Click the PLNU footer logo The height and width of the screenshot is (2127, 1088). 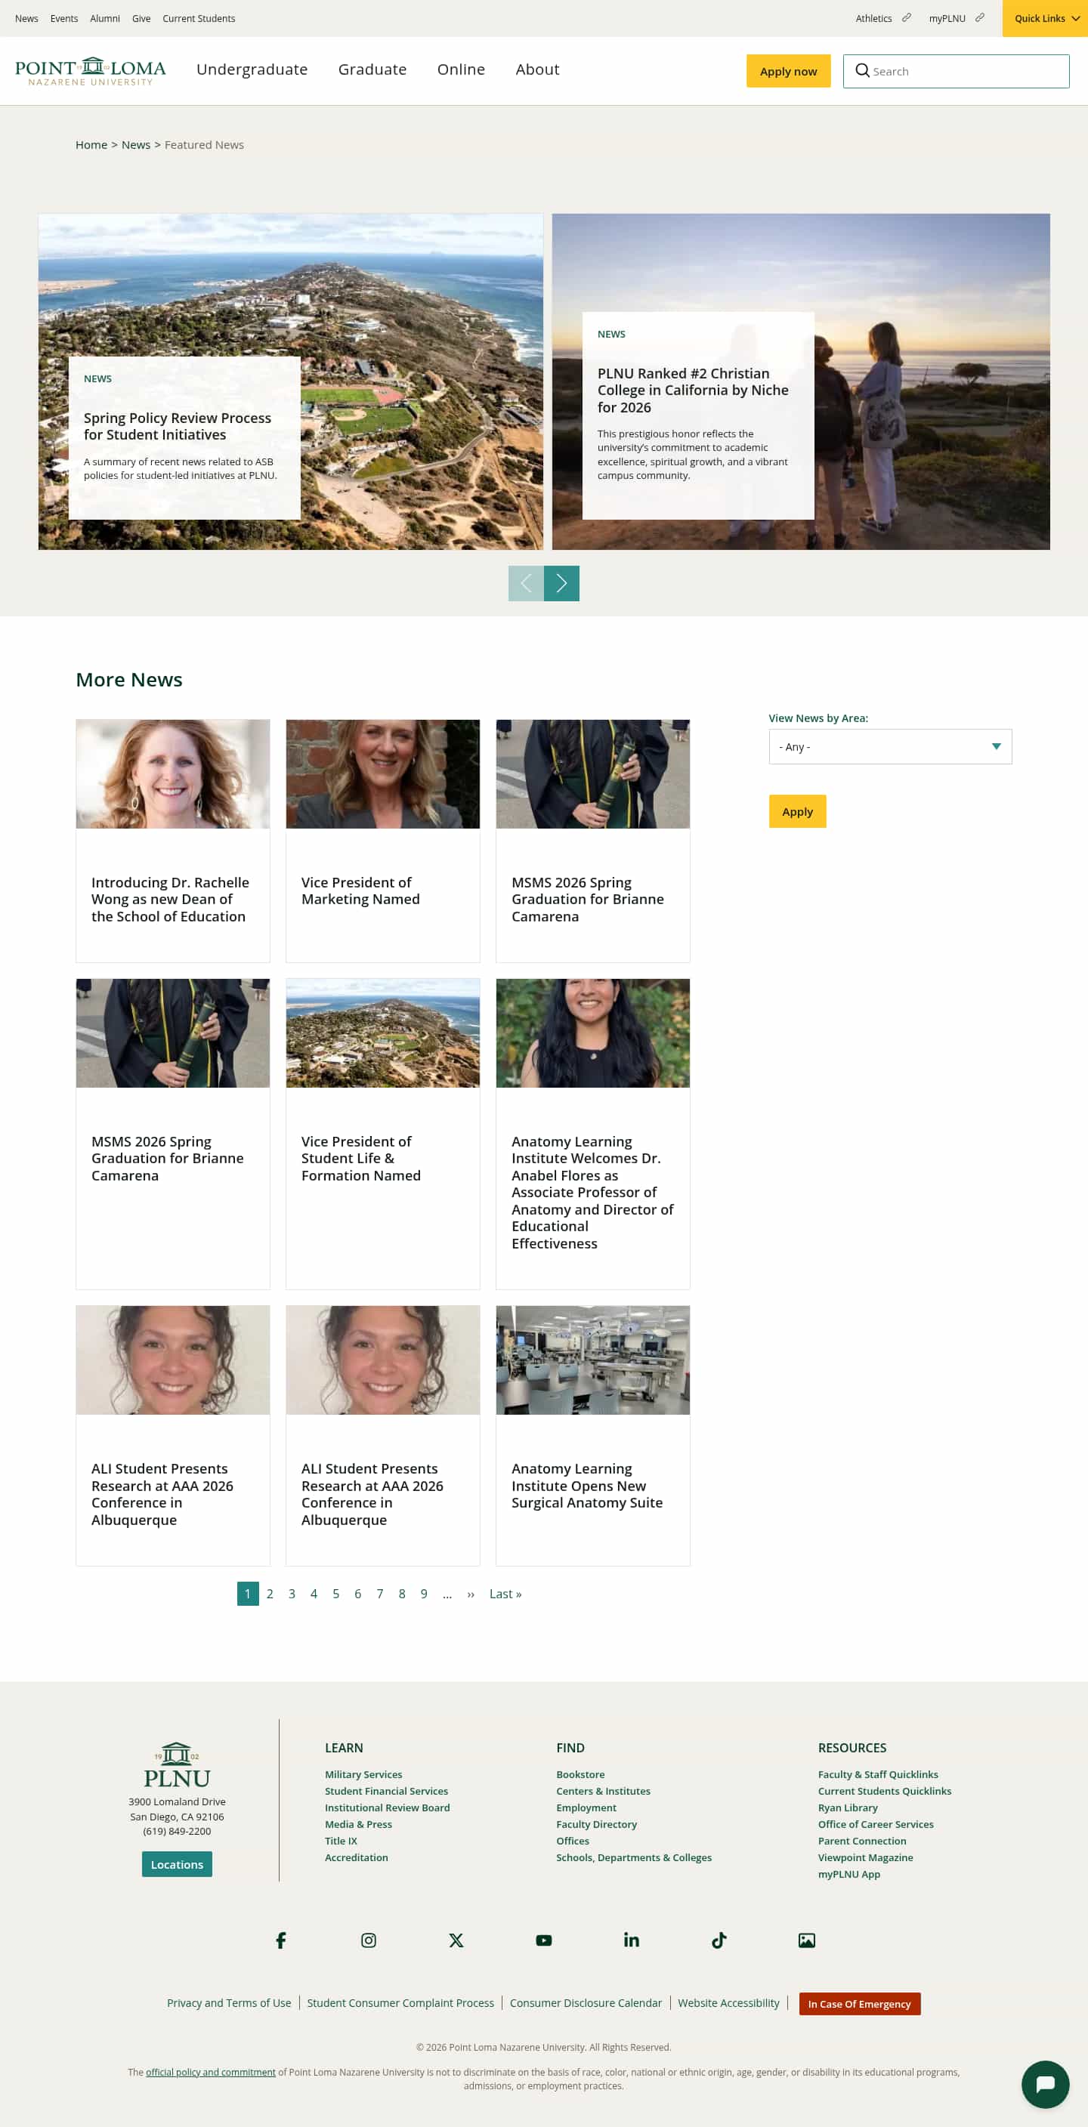pos(177,1765)
